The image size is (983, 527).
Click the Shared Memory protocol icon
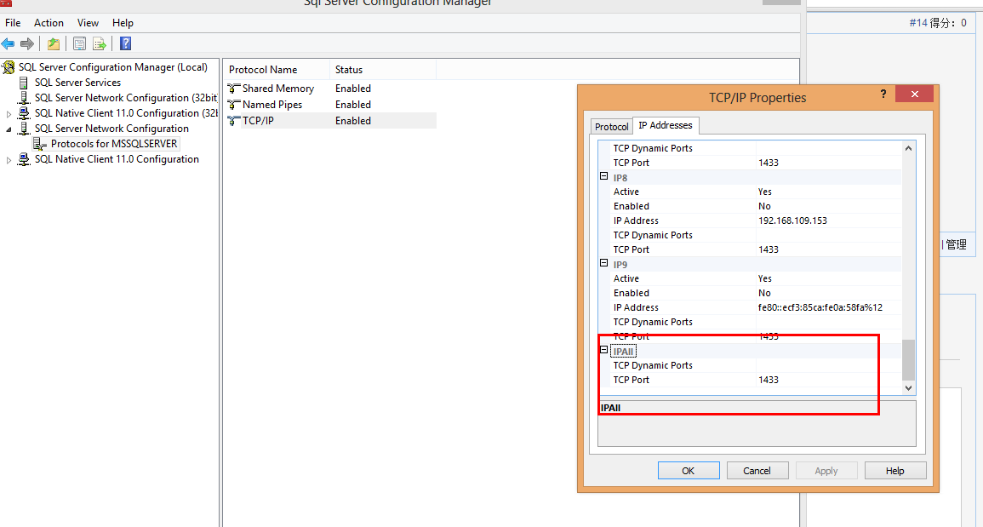(x=234, y=89)
